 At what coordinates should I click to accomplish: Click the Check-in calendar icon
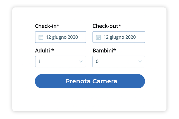41,37
